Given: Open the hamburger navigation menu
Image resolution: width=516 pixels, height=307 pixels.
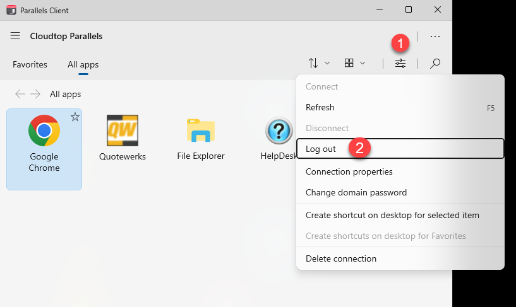Looking at the screenshot, I should click(15, 36).
